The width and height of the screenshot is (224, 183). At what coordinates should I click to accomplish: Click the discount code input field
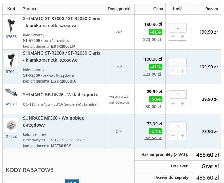coord(34,181)
